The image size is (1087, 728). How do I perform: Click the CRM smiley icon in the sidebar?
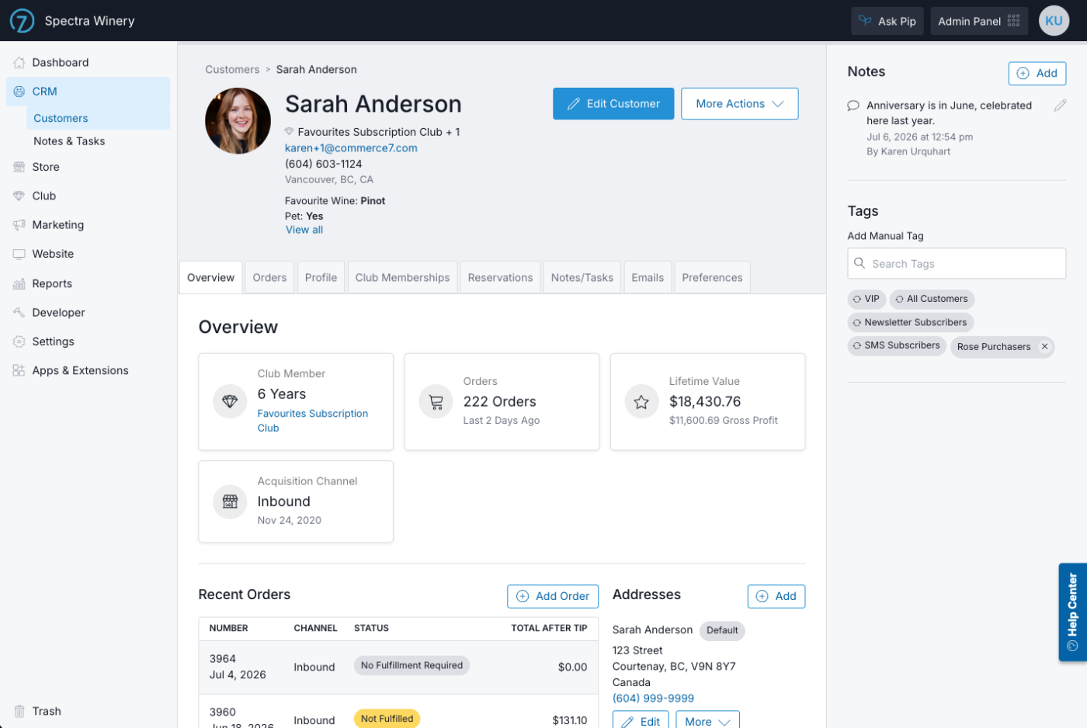19,92
